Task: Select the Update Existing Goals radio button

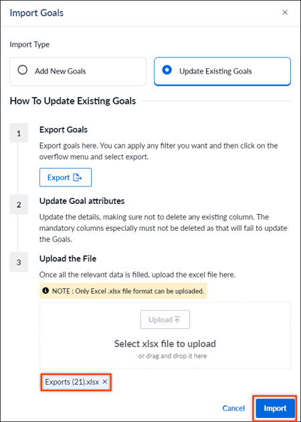Action: (167, 70)
